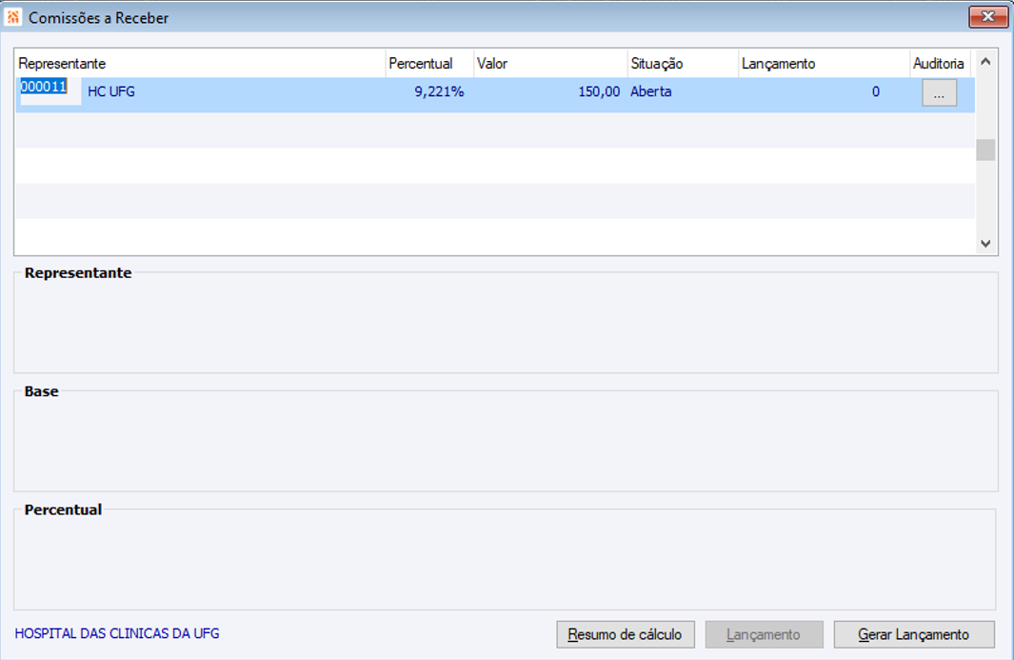This screenshot has height=660, width=1014.
Task: Click the Valor column header
Action: 550,64
